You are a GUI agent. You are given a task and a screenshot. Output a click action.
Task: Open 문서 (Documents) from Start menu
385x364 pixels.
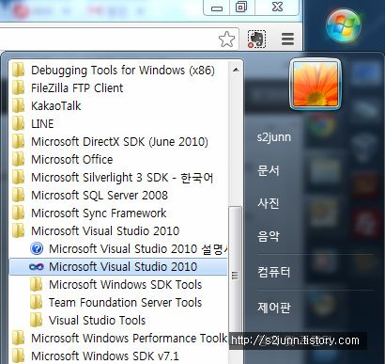point(268,170)
